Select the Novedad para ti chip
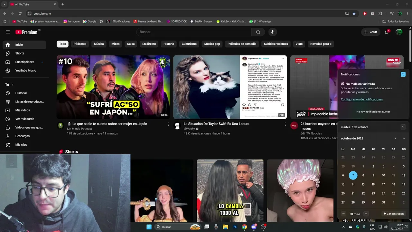Screen dimensions: 412x232 click(321, 44)
